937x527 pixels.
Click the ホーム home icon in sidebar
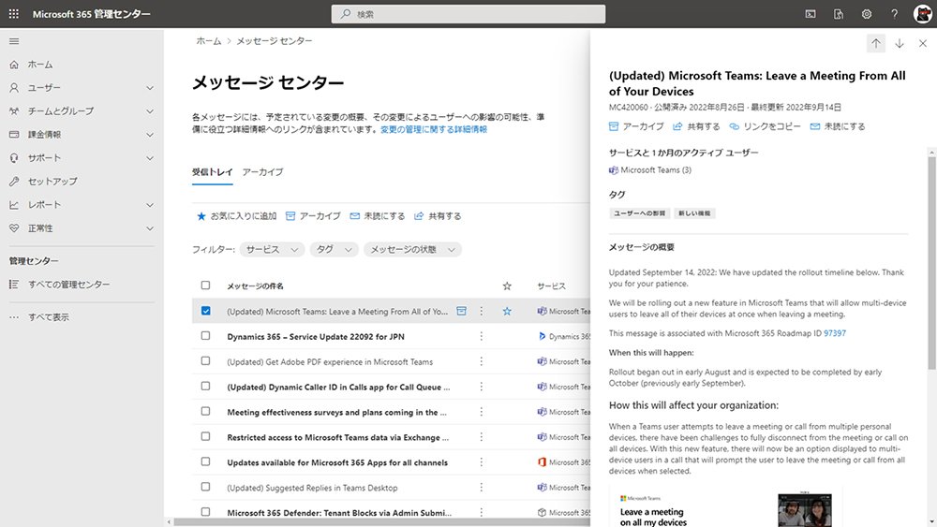(14, 65)
